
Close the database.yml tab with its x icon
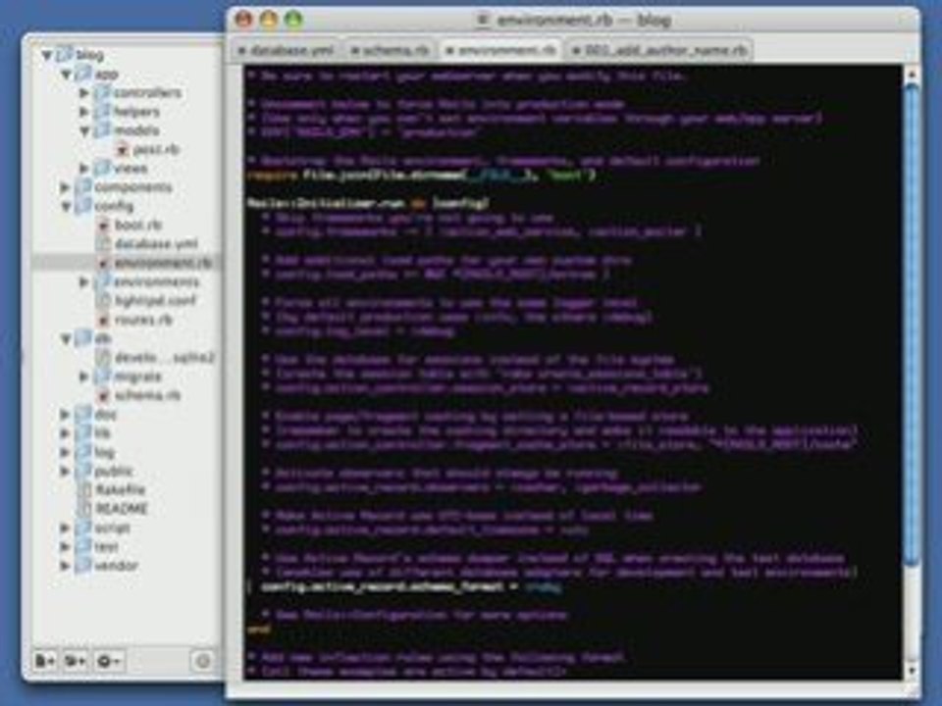pos(241,51)
